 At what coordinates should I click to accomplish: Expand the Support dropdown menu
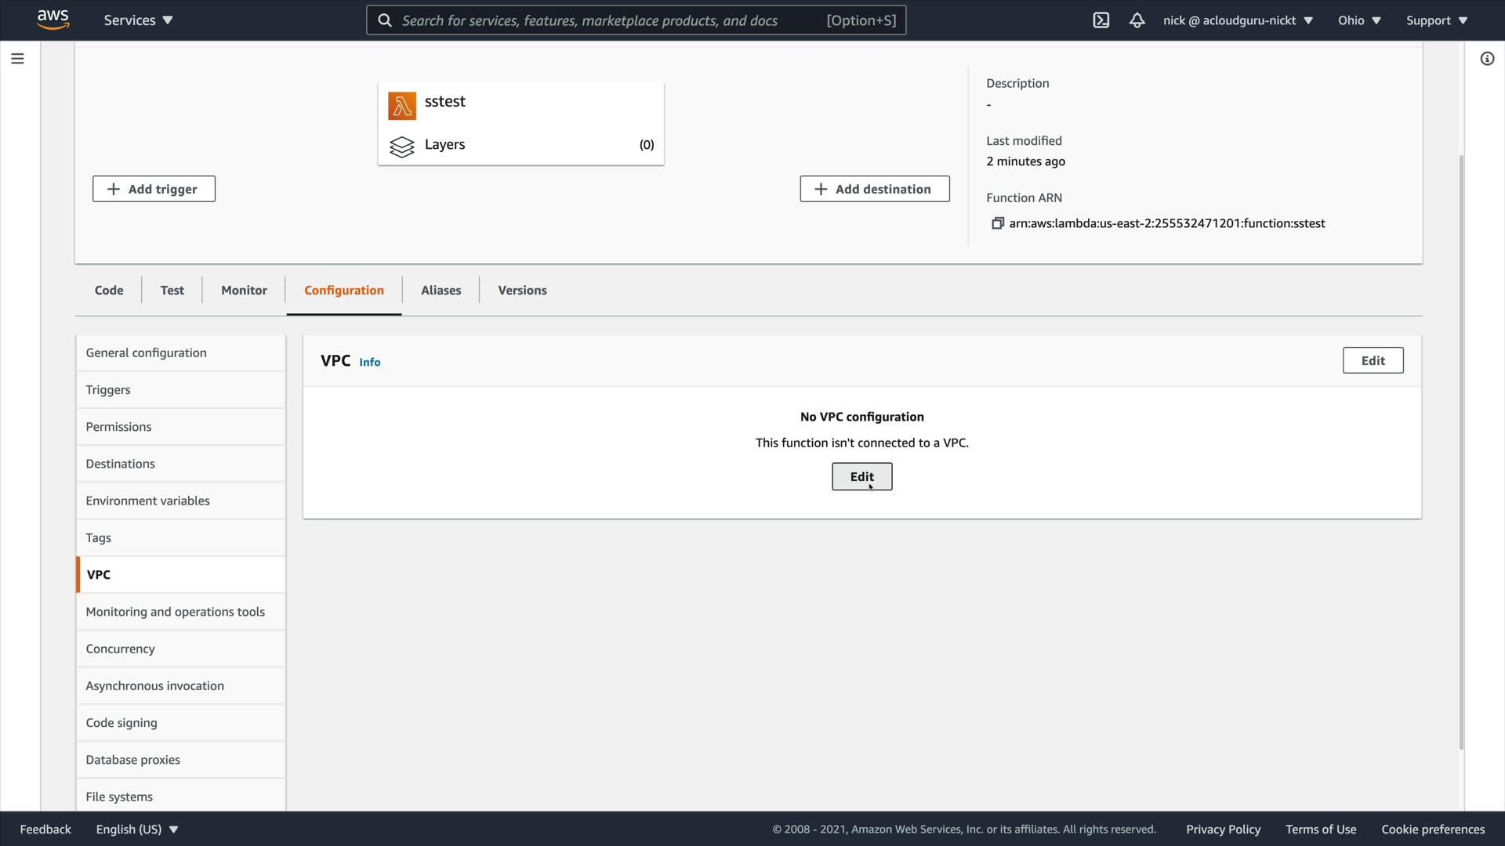(x=1436, y=20)
